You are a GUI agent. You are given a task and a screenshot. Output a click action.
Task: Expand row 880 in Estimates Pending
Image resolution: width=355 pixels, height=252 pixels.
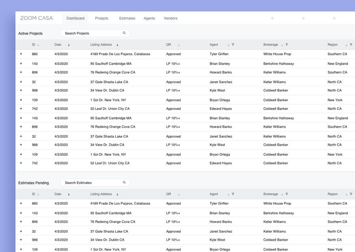[x=21, y=203]
